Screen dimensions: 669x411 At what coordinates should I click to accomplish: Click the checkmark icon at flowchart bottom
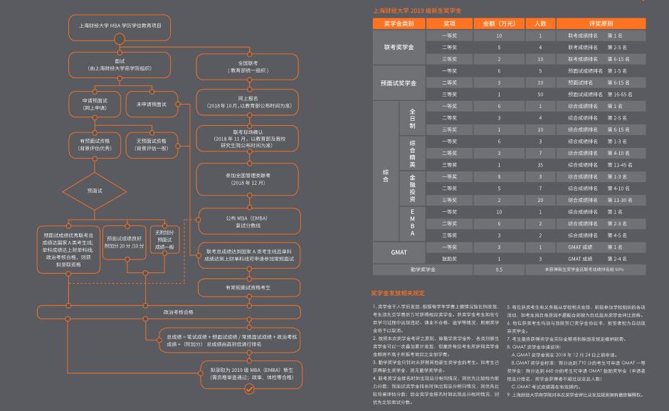pyautogui.click(x=249, y=389)
